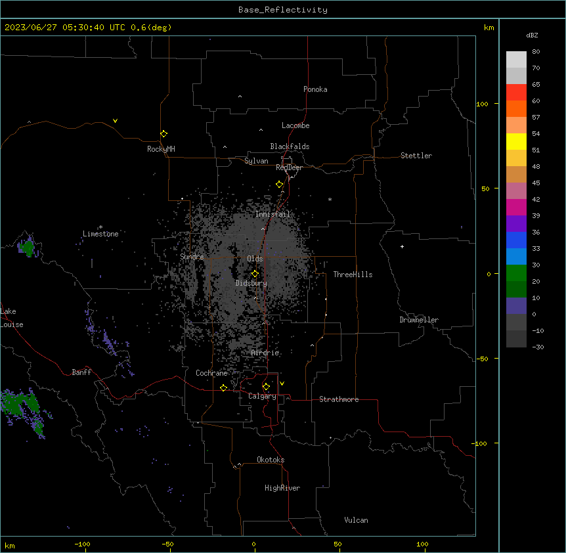Viewport: 566px width, 553px height.
Task: Click the dBZ legend heading
Action: 532,35
